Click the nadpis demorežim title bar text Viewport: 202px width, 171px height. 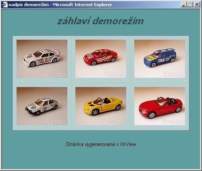[x=28, y=5]
